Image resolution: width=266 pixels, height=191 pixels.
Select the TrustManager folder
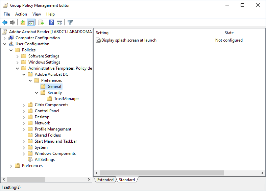coord(66,99)
